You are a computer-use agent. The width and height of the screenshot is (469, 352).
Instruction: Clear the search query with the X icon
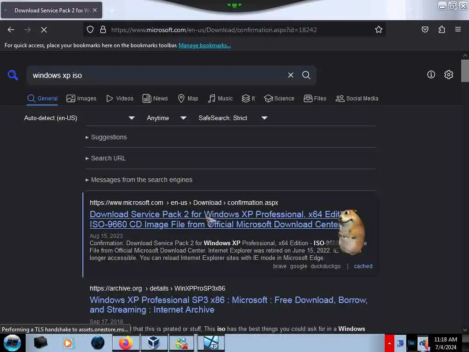[290, 75]
